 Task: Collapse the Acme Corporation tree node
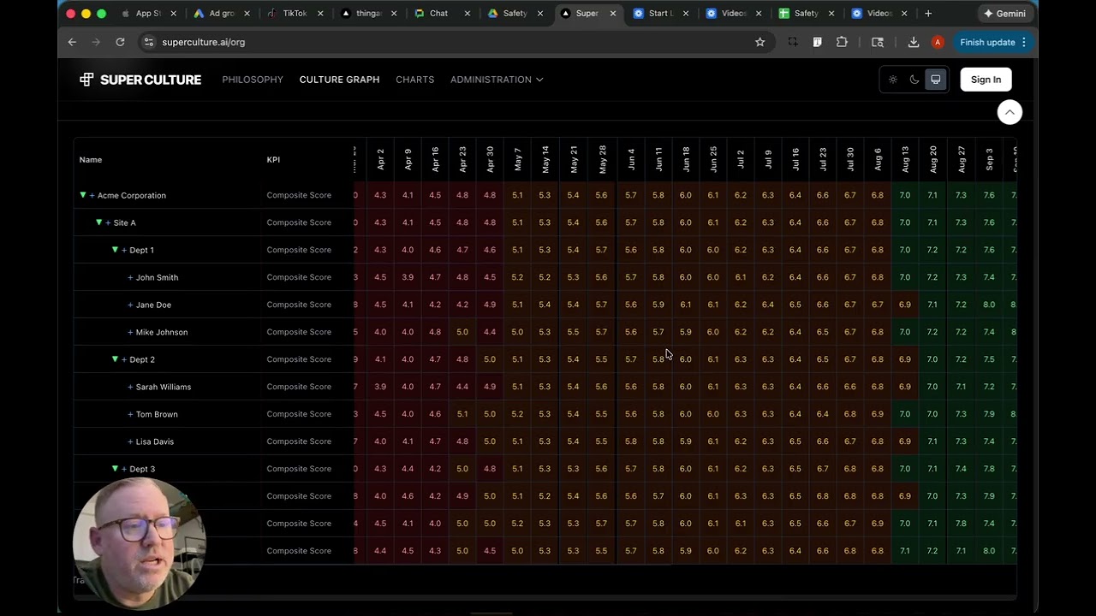[83, 195]
